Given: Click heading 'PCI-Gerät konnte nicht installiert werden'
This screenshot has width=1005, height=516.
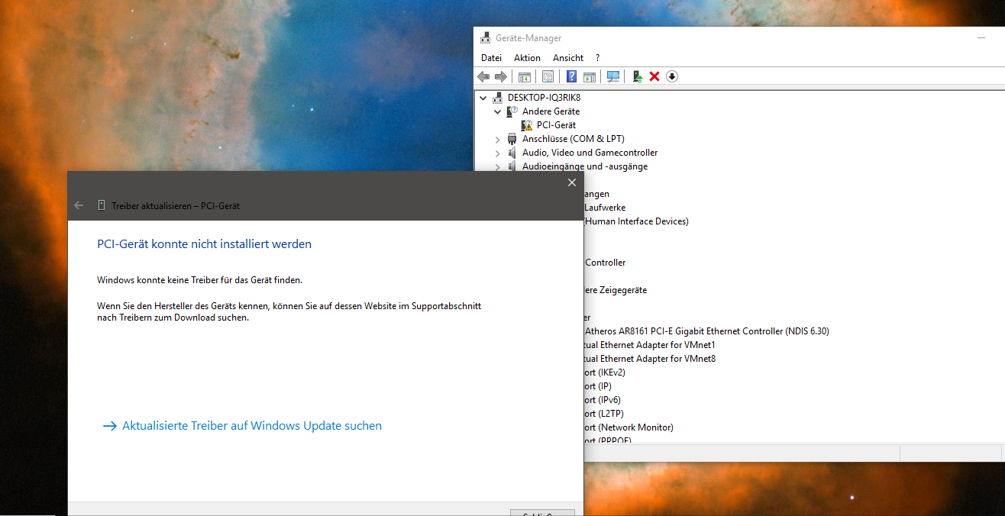Looking at the screenshot, I should (x=205, y=244).
